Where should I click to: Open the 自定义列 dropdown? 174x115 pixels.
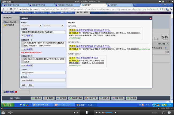pyautogui.click(x=163, y=44)
